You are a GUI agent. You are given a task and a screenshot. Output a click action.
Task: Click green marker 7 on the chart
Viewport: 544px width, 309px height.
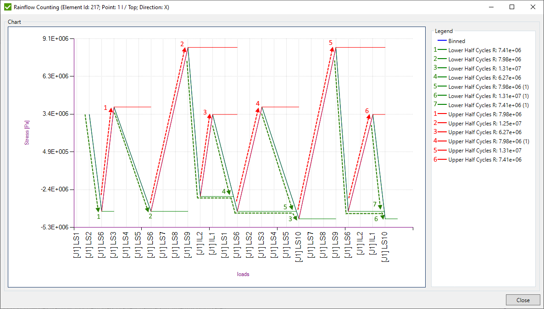(375, 204)
